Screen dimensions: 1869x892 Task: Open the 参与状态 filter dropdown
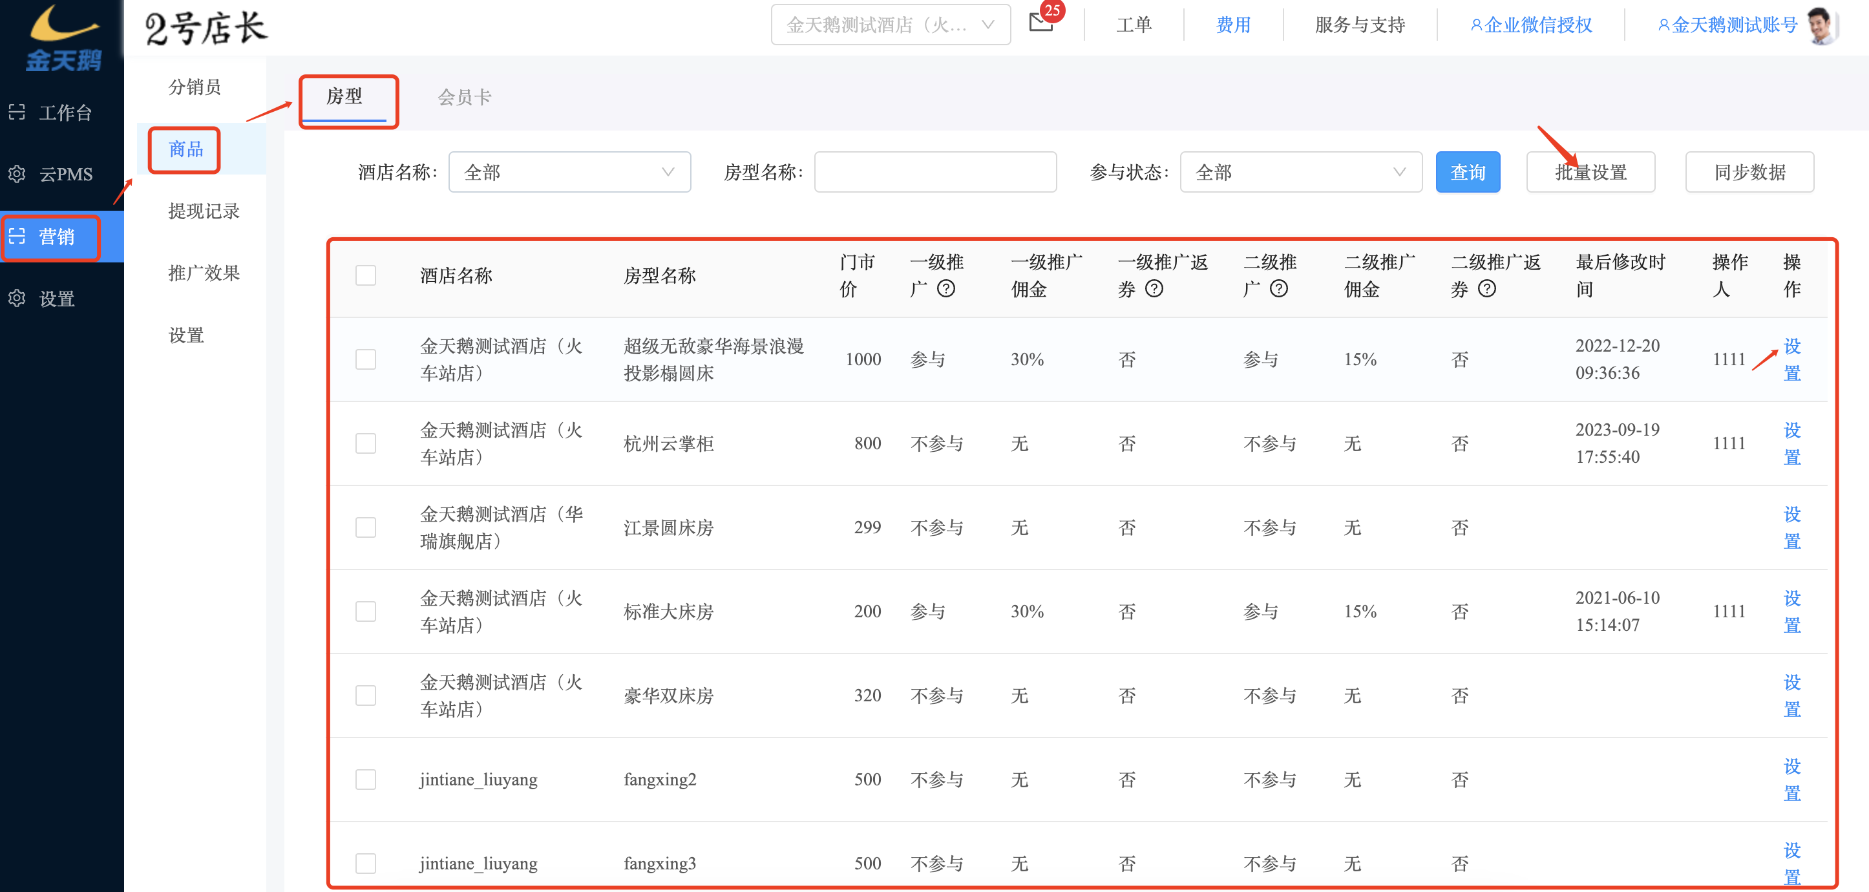1300,172
